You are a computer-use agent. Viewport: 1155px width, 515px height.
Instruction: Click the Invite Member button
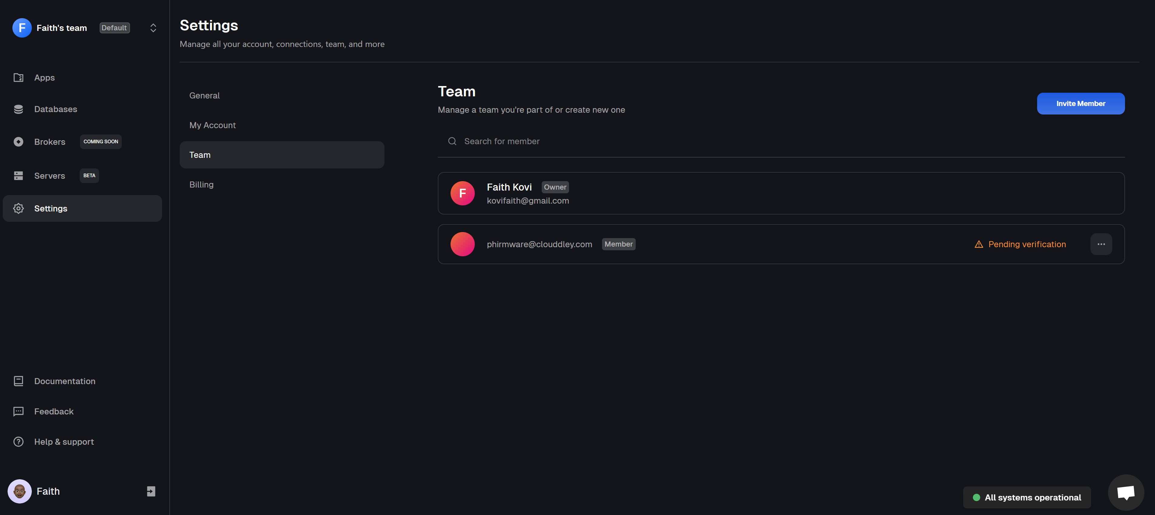1080,104
